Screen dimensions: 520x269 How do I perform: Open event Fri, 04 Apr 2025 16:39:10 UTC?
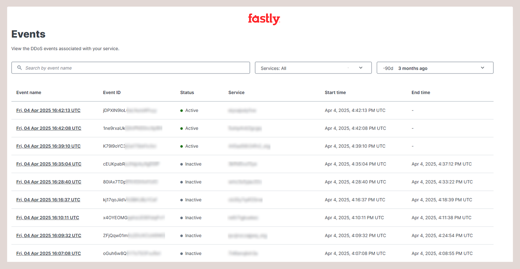48,146
